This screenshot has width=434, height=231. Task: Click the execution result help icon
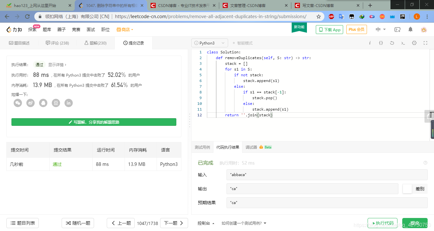[425, 163]
